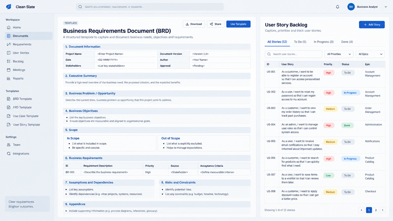Open page 2 of stories
Screen dimensions: 393x221
(x=376, y=210)
